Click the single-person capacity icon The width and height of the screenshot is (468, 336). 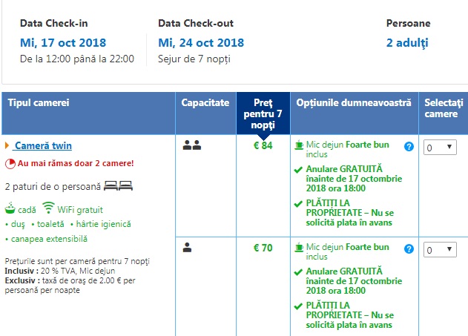coord(187,248)
